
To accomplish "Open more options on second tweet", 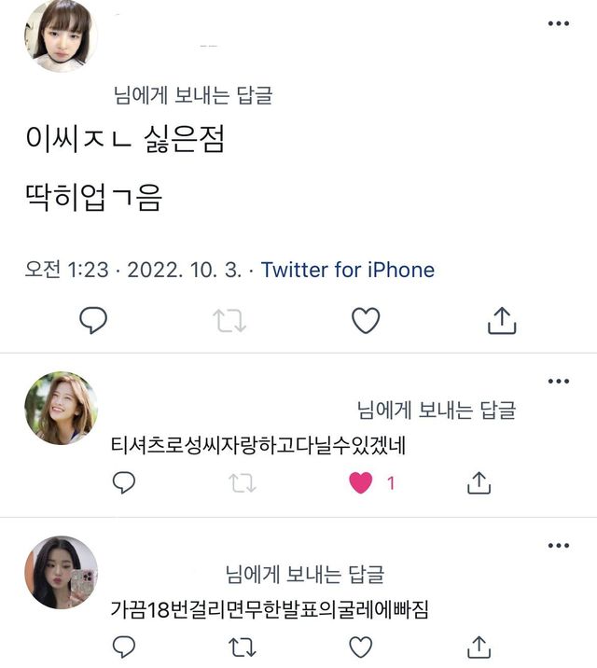I will click(558, 381).
